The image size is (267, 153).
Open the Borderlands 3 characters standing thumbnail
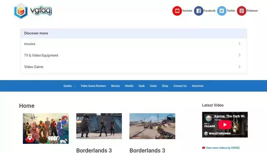pyautogui.click(x=99, y=126)
